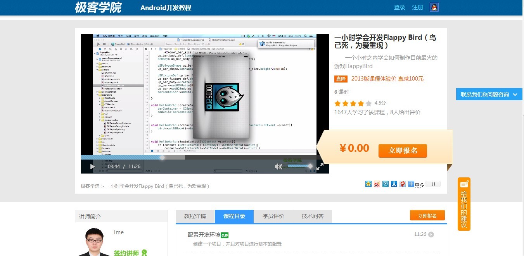Click the 登录 login link

(399, 7)
